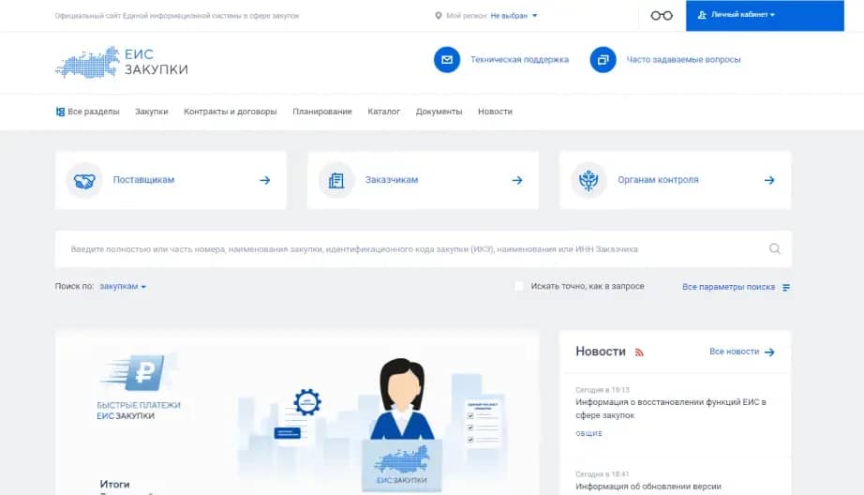Expand the 'Поиск по: закупкам' dropdown

123,286
